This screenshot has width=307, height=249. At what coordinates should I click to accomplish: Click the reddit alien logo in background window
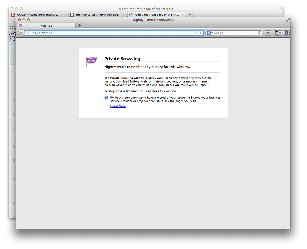[x=13, y=36]
